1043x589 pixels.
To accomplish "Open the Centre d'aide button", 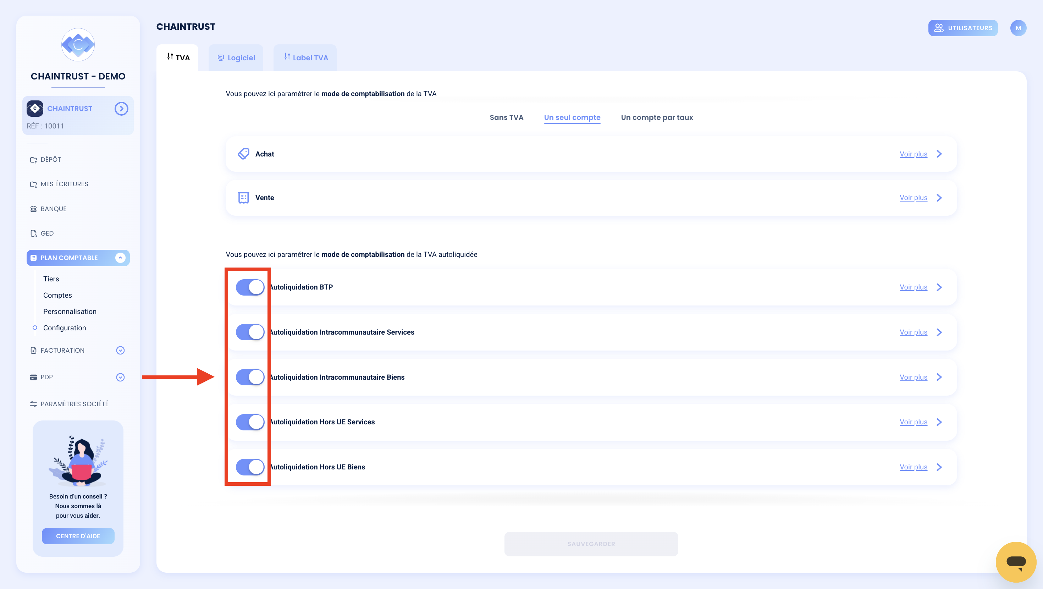I will [78, 536].
